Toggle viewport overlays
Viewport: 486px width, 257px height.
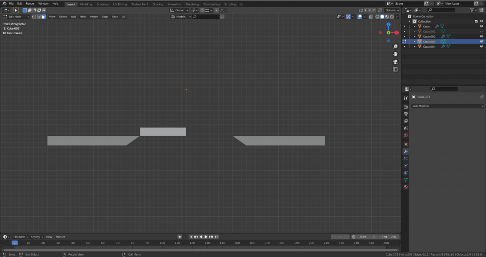click(360, 17)
